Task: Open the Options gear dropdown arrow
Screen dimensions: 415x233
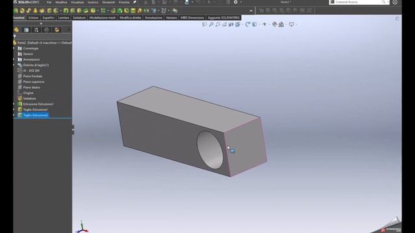Action: tap(241, 2)
